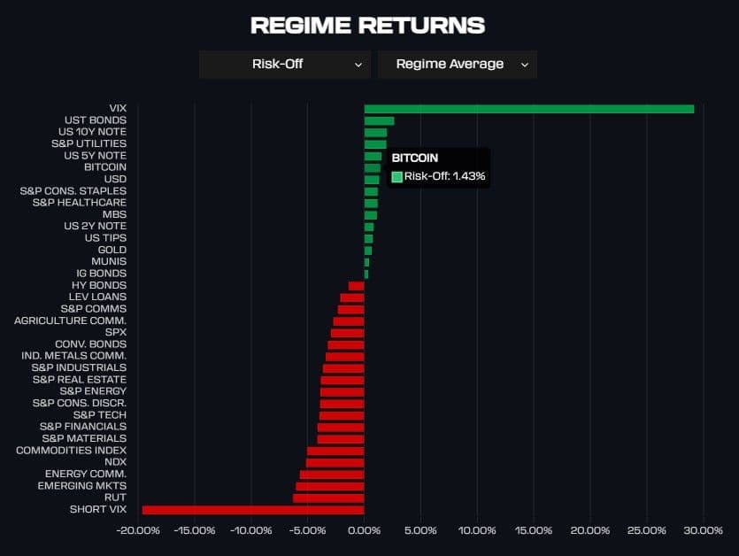Image resolution: width=739 pixels, height=556 pixels.
Task: Click the S&P UTILITIES green bar
Action: 375,144
